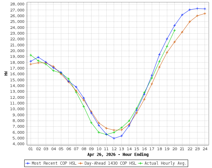Select the "Most Recent COP HSL" legend label
The width and height of the screenshot is (212, 168).
tap(54, 163)
